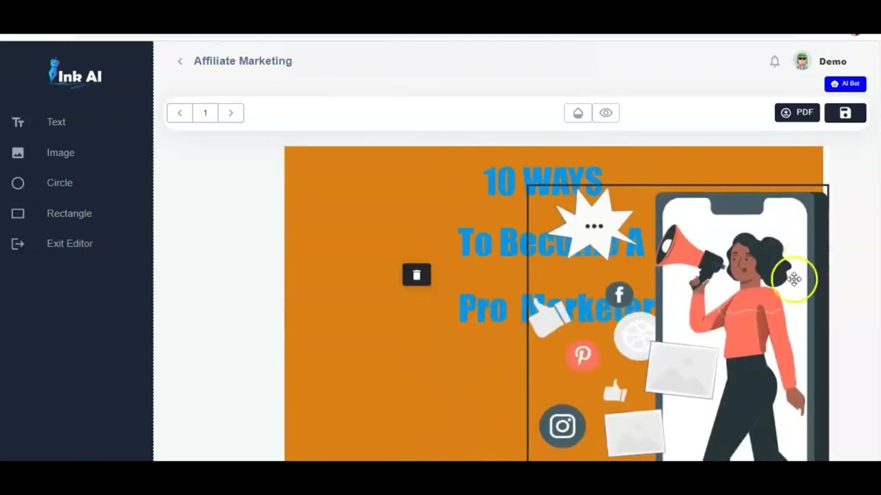
Task: Open the Demo user avatar
Action: click(802, 61)
